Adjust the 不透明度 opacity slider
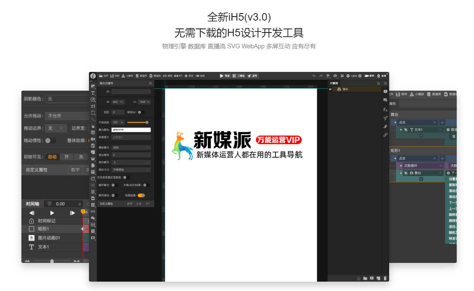 pos(137,122)
